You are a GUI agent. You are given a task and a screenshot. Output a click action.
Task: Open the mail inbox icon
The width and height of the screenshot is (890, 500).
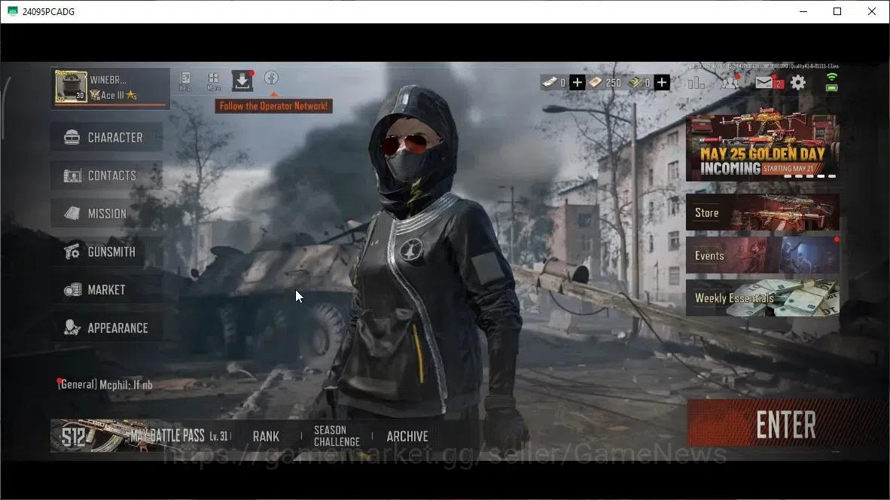[764, 83]
